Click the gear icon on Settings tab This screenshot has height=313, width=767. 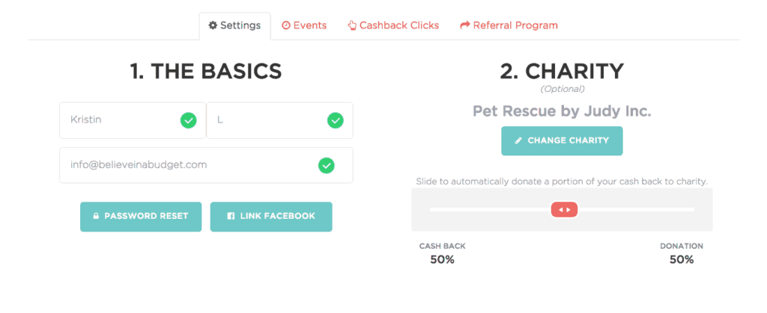coord(213,25)
